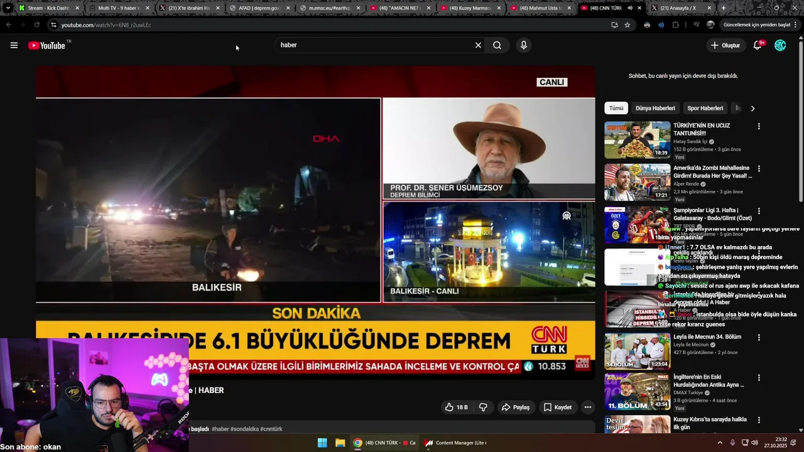Click the browser address bar URL
804x452 pixels.
coord(106,24)
